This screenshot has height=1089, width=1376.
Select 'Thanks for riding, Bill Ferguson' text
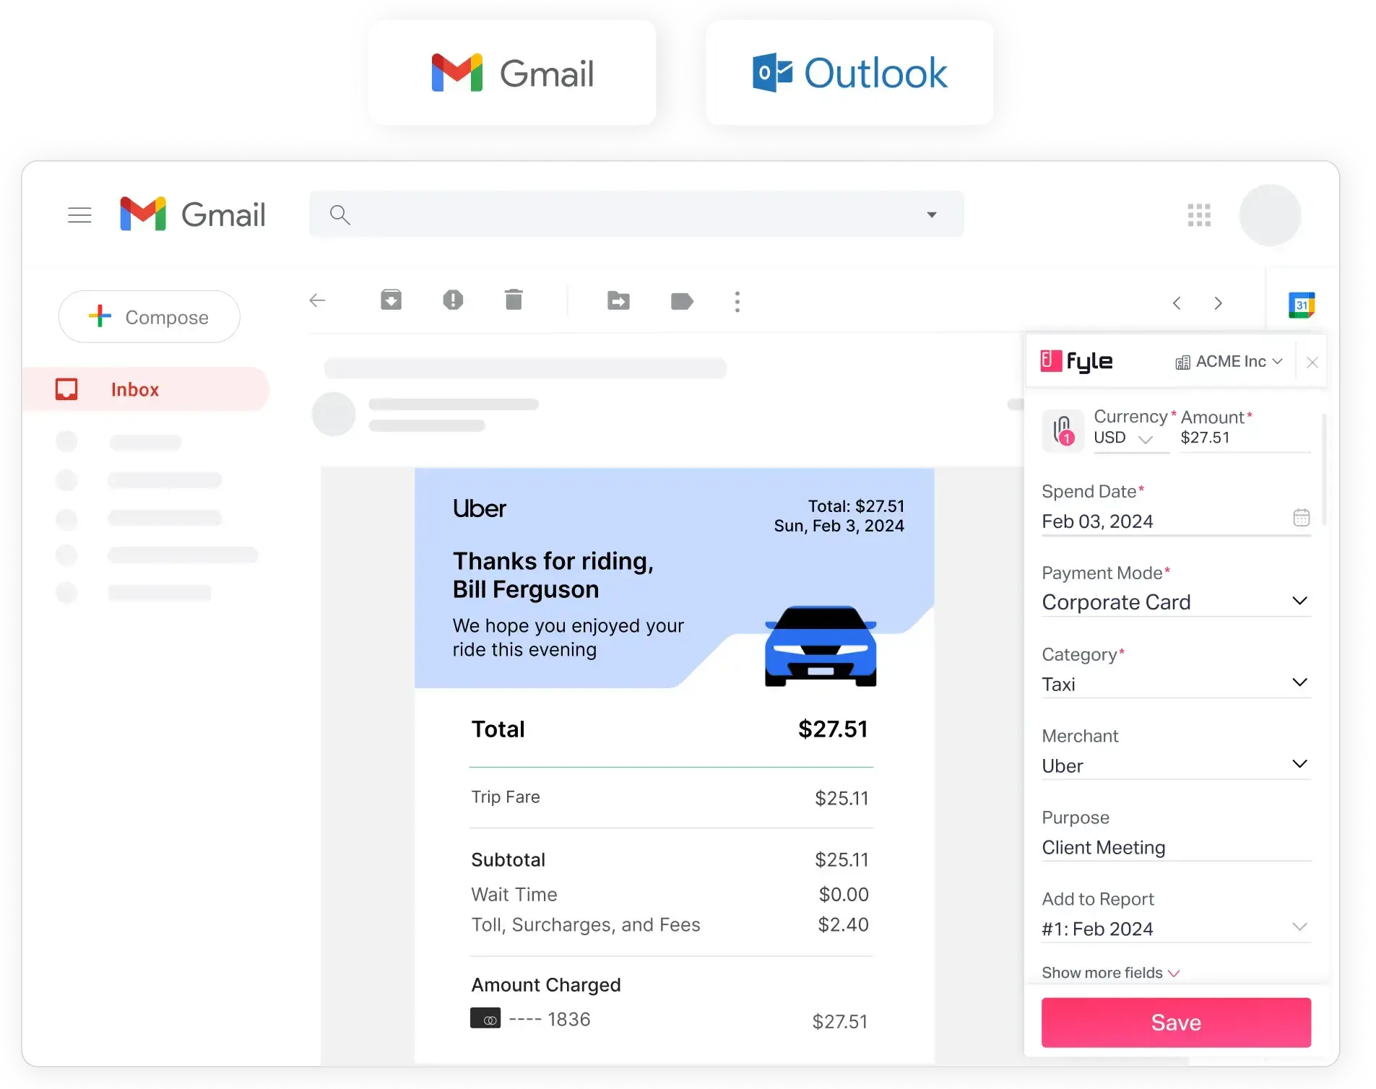tap(553, 576)
